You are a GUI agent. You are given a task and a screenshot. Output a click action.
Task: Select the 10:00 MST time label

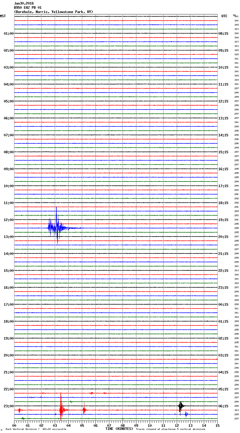pyautogui.click(x=8, y=186)
